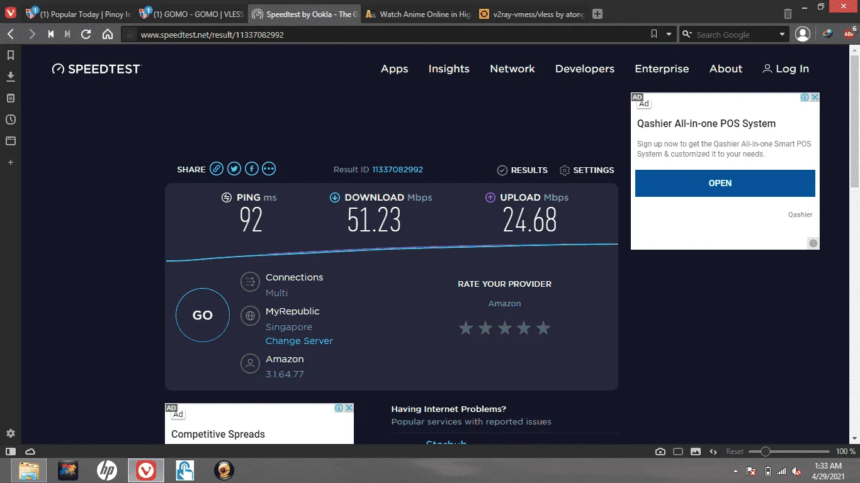This screenshot has height=483, width=860.
Task: Click the Search Google field
Action: click(735, 35)
